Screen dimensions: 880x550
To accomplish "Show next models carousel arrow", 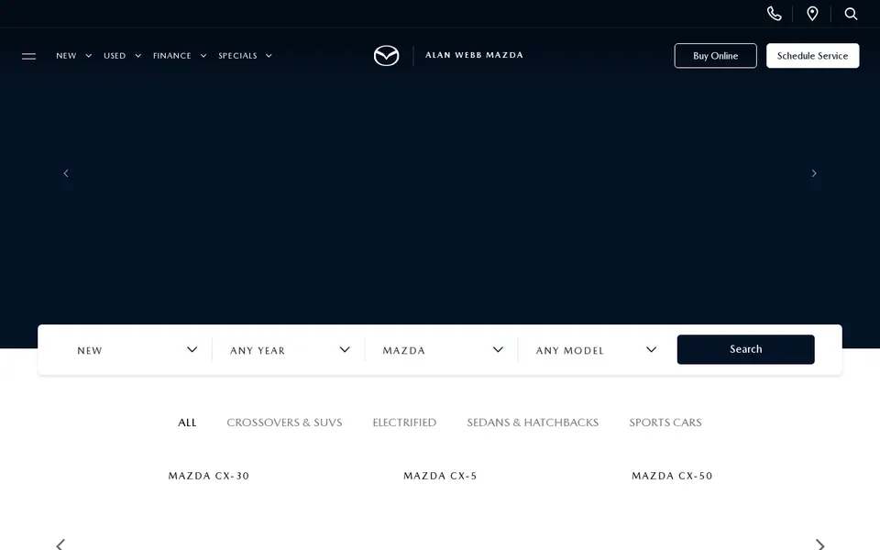I will click(x=819, y=544).
